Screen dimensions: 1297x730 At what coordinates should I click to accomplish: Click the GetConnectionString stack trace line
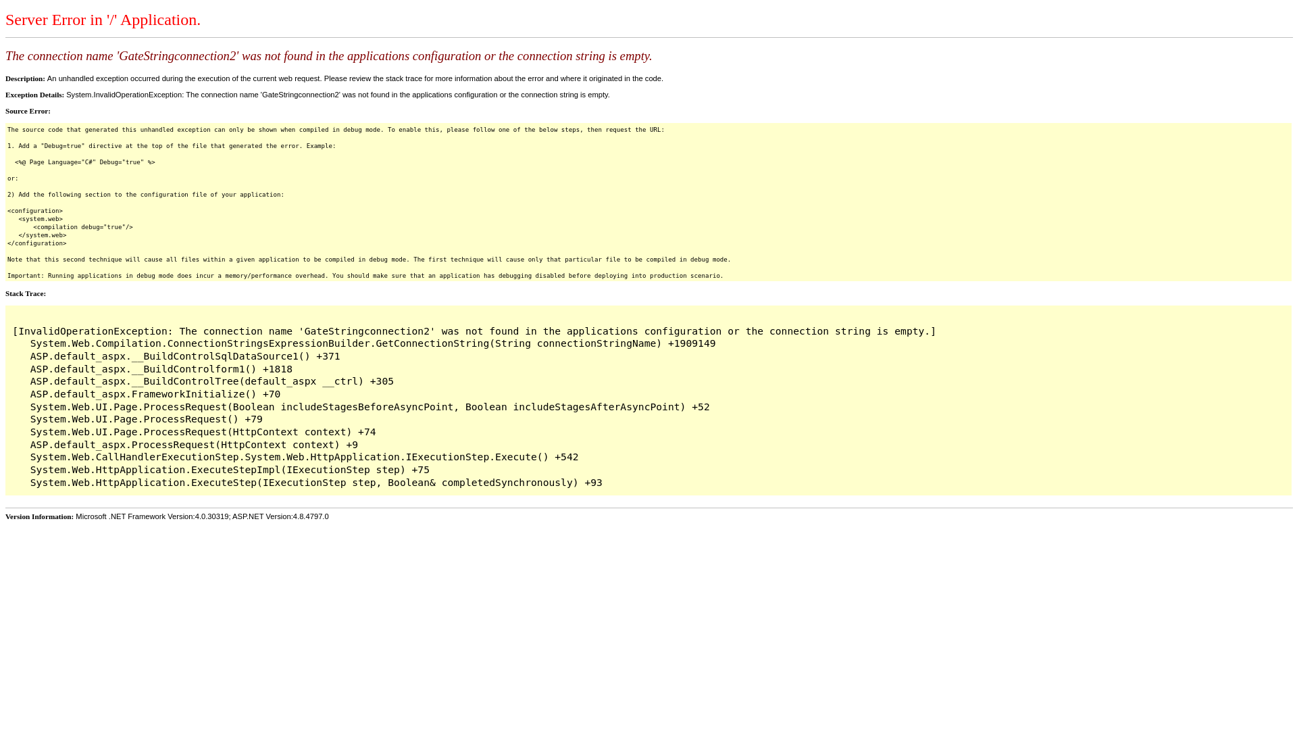[x=372, y=344]
